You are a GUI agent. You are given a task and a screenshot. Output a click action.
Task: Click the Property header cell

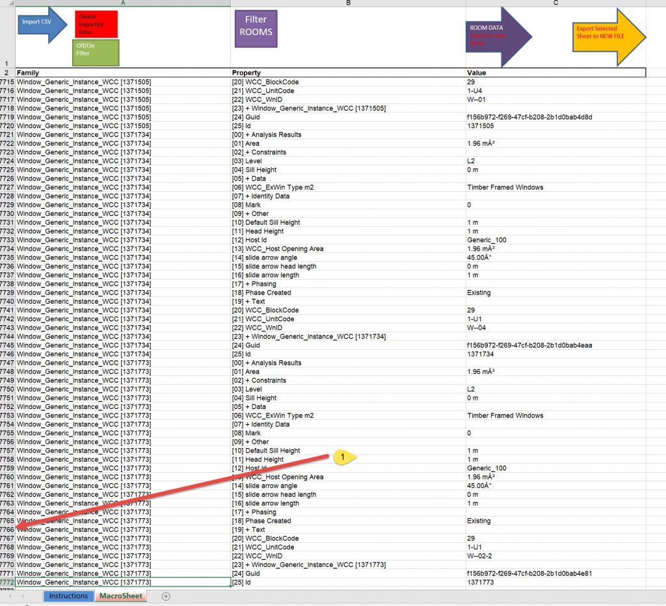coord(348,73)
